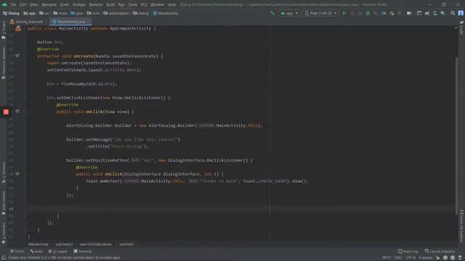
Task: Click the Gradle sync finished status message
Action: coord(64,258)
